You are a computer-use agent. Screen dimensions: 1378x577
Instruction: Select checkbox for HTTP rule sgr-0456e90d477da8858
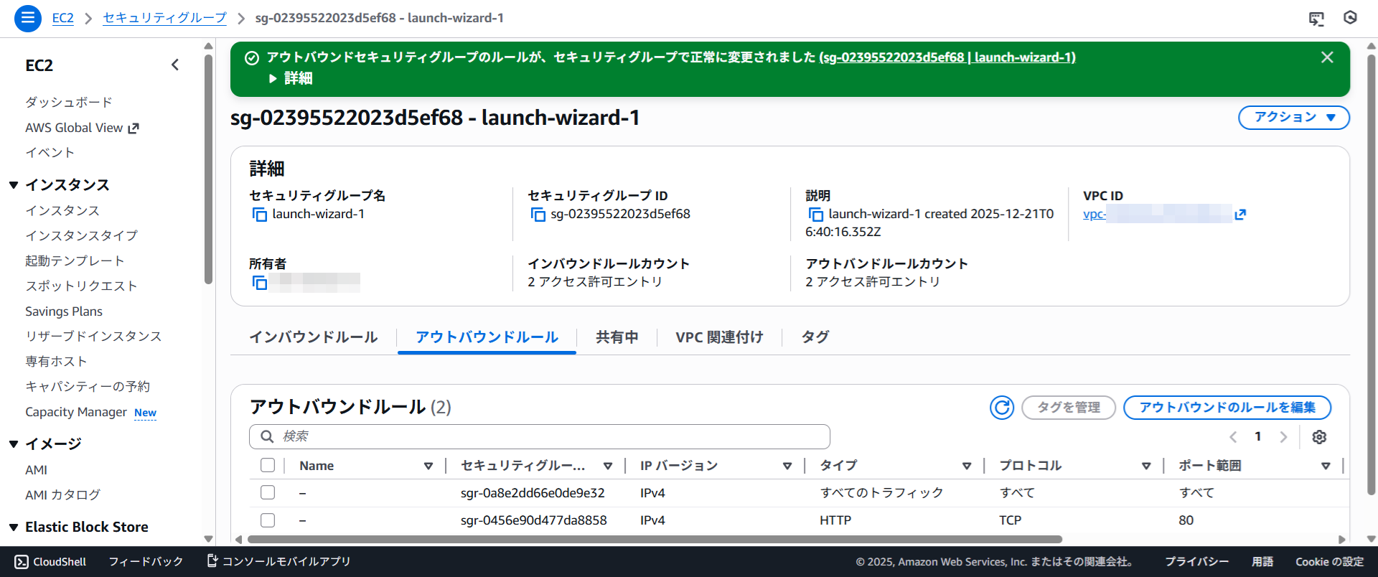(268, 520)
